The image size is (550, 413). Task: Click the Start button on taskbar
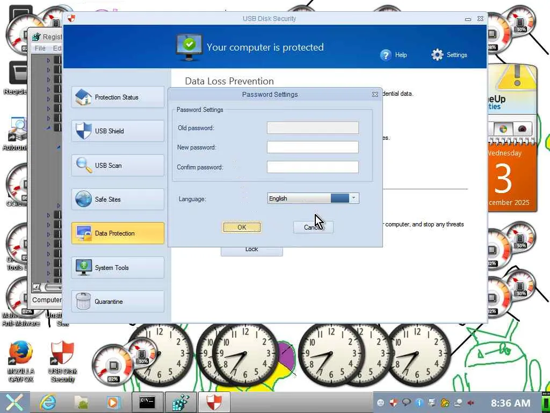14,402
